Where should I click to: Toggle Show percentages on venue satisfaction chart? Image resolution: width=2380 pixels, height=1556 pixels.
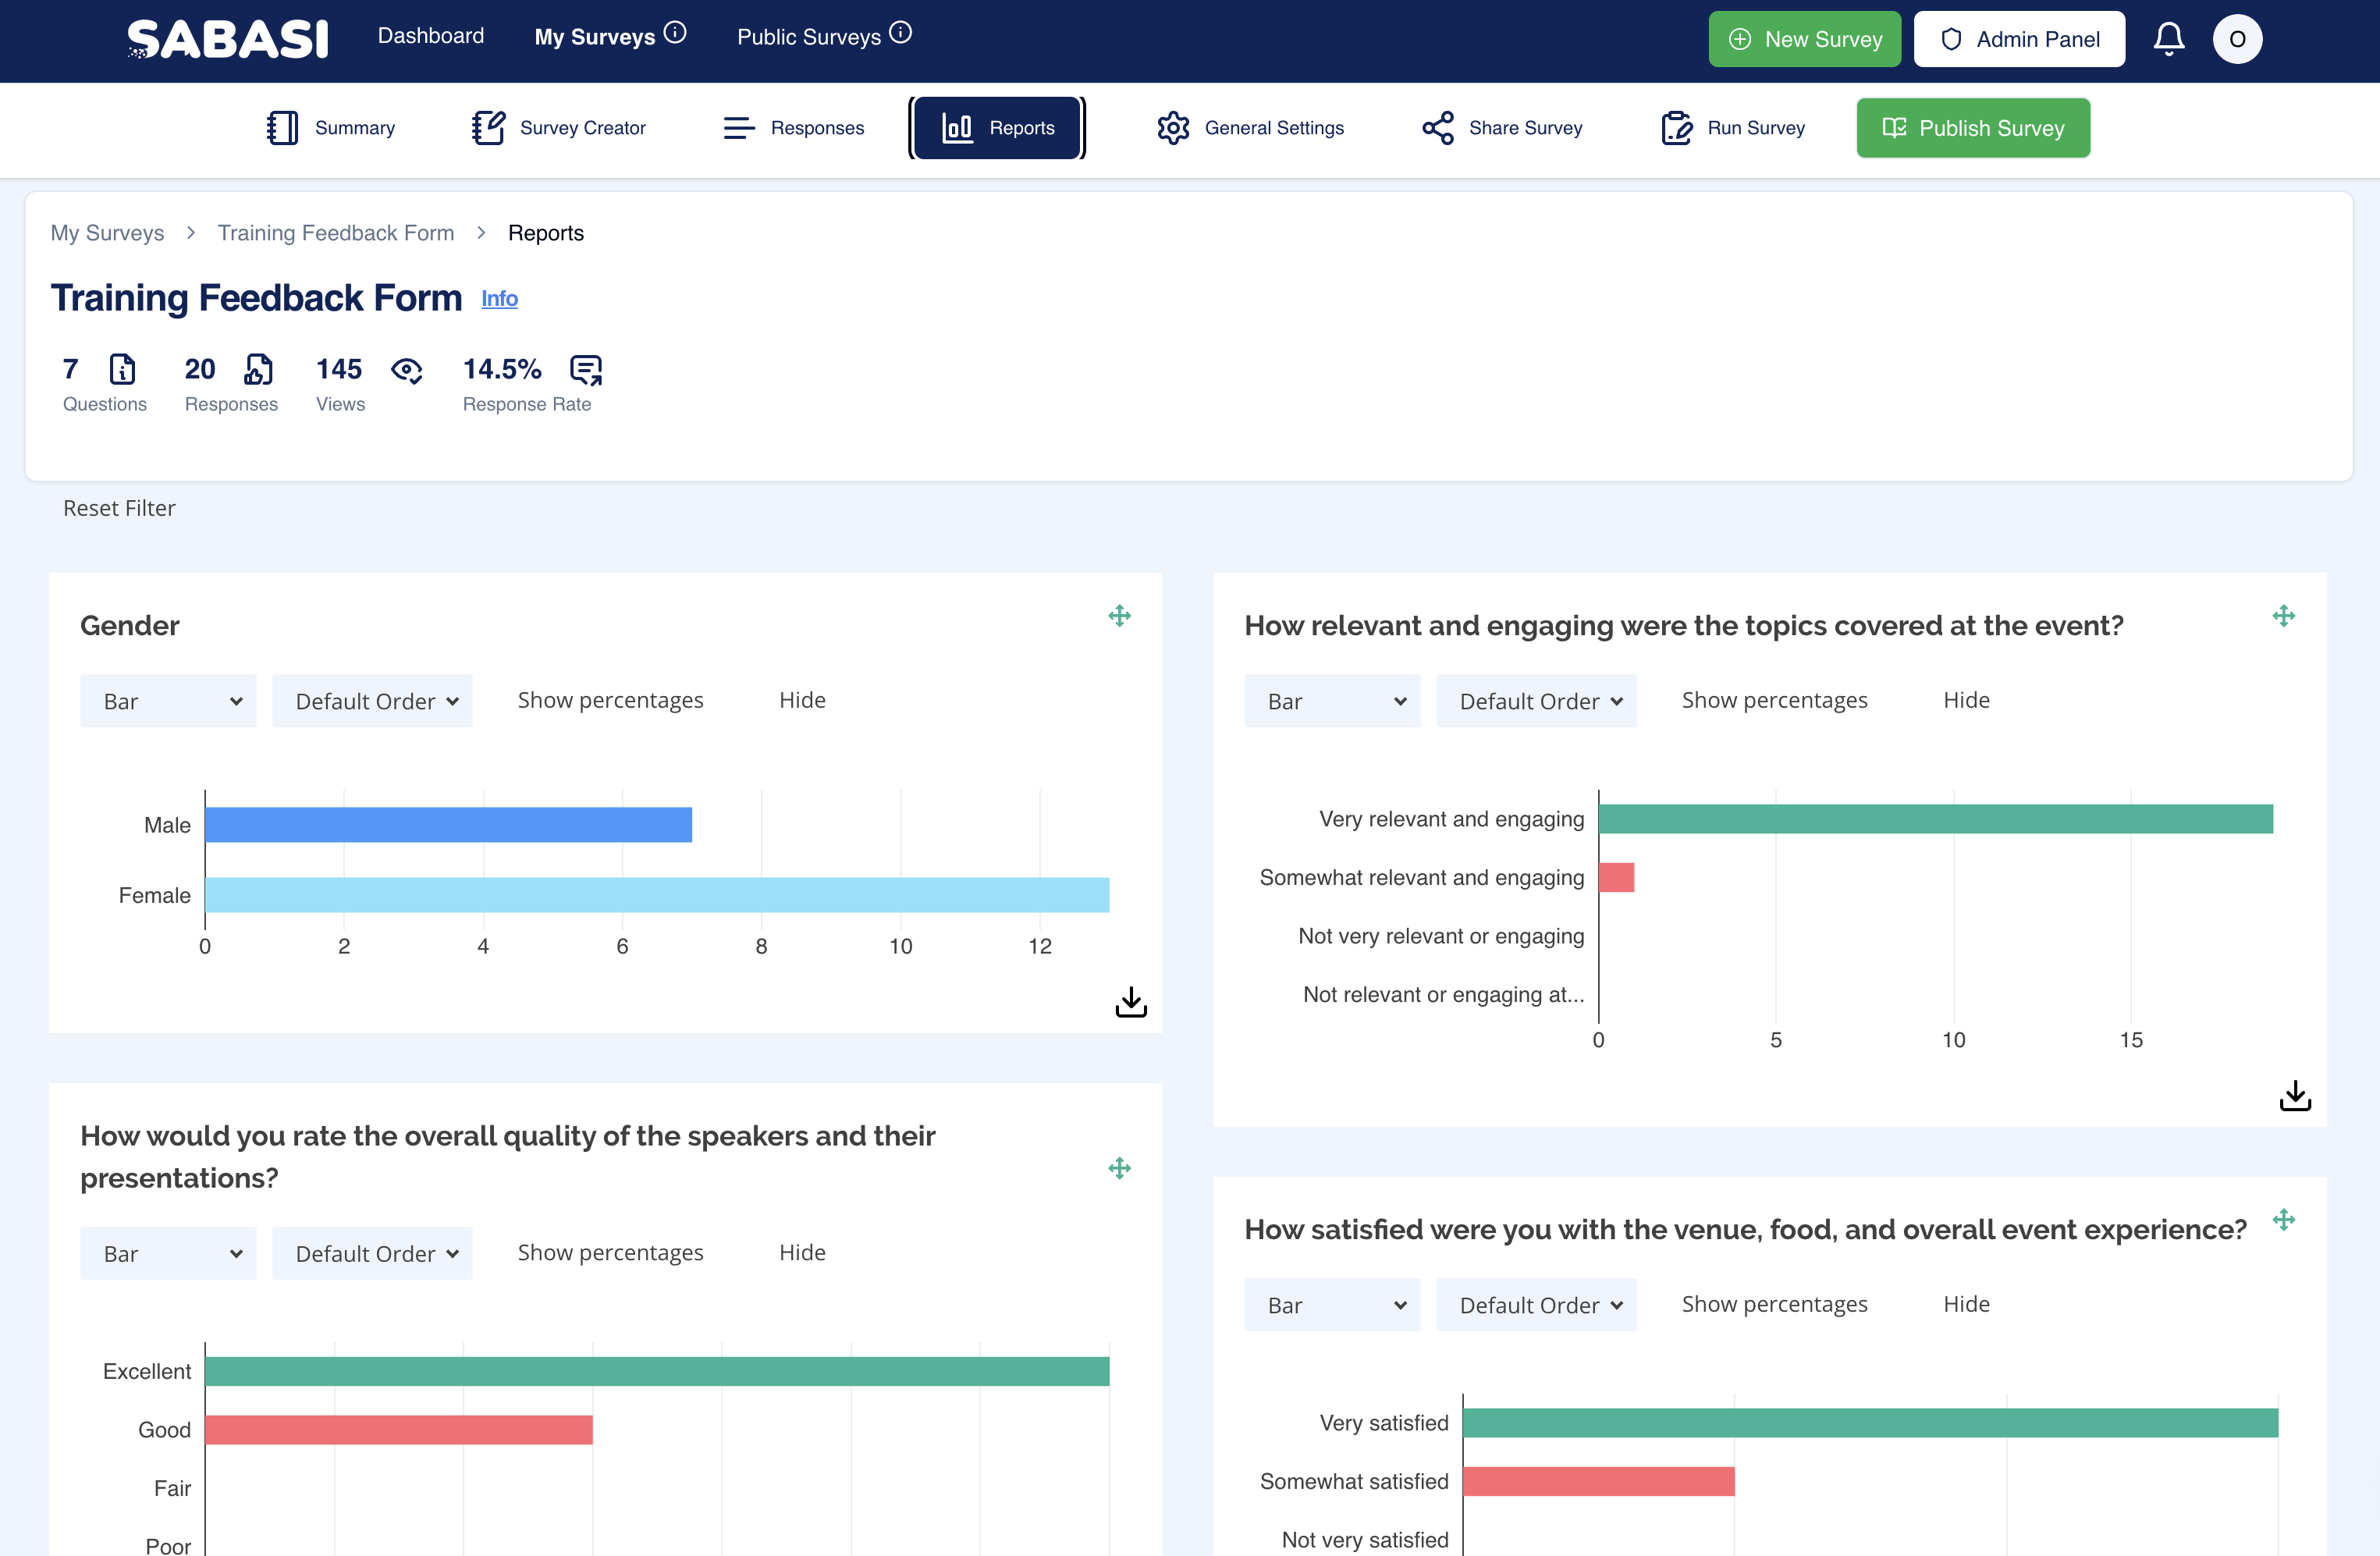1774,1304
